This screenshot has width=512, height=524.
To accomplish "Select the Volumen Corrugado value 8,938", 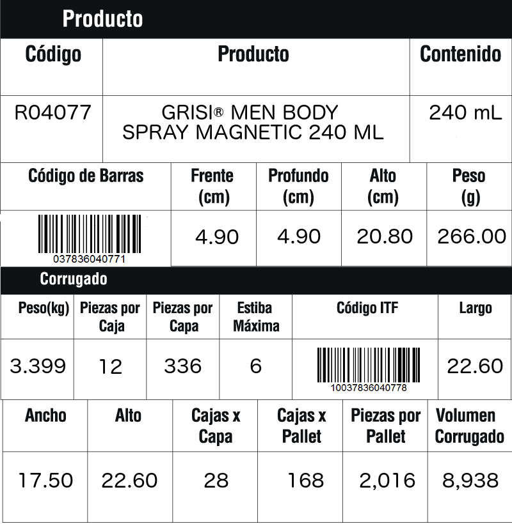I will (470, 481).
